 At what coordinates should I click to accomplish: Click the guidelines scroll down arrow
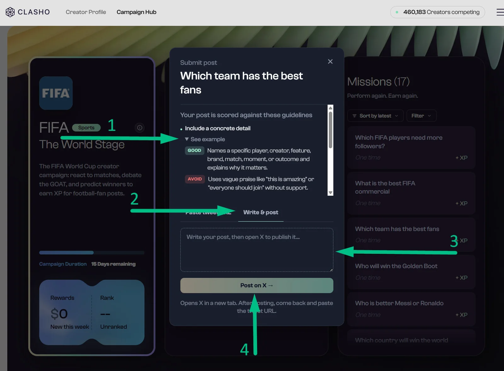coord(330,193)
